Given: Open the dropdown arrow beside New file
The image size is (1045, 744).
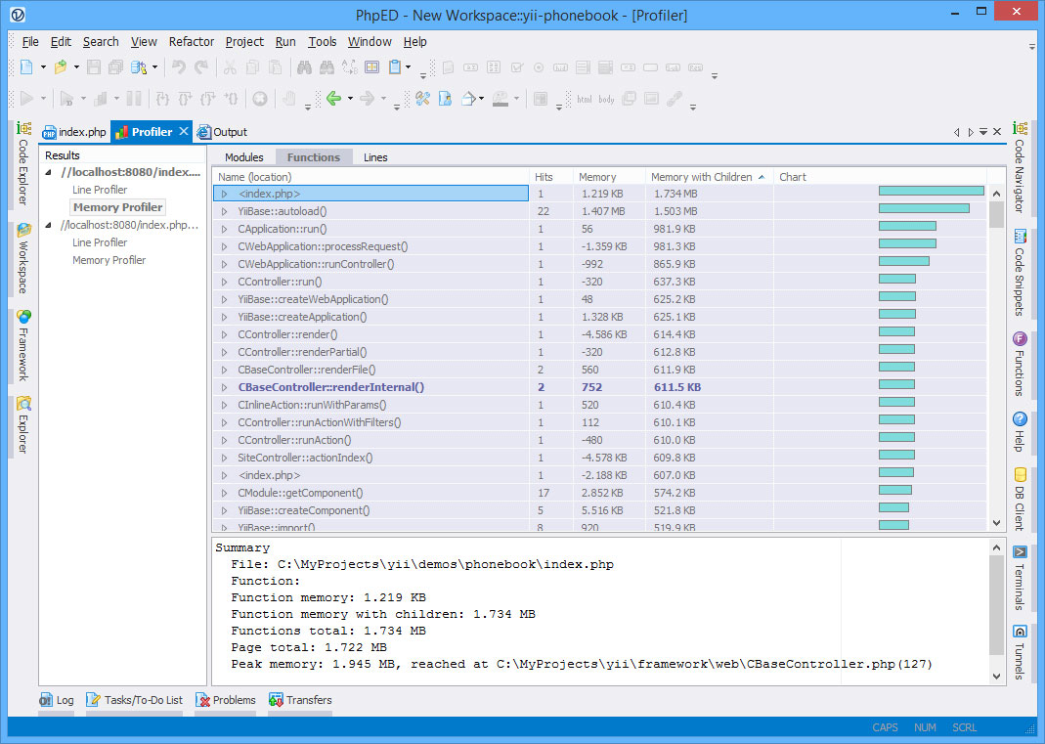Looking at the screenshot, I should pos(43,67).
